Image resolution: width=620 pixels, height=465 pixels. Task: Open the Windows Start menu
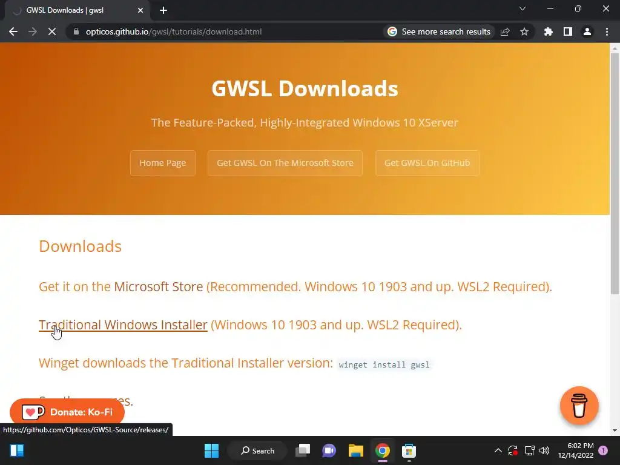tap(211, 450)
